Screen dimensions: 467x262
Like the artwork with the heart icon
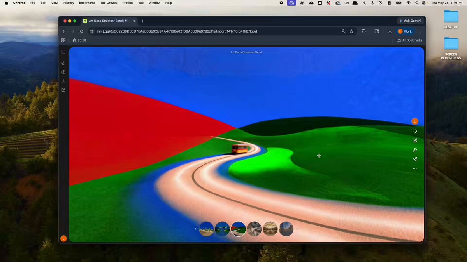click(x=415, y=132)
